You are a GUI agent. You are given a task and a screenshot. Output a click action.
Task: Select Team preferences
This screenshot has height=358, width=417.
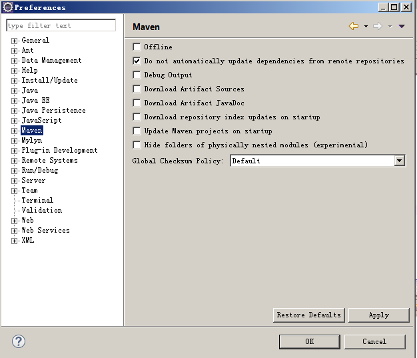(29, 190)
